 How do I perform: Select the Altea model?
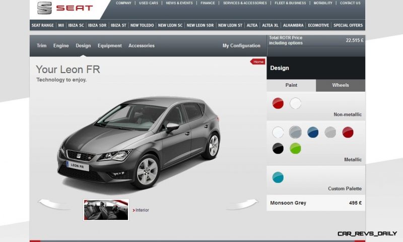pyautogui.click(x=252, y=25)
